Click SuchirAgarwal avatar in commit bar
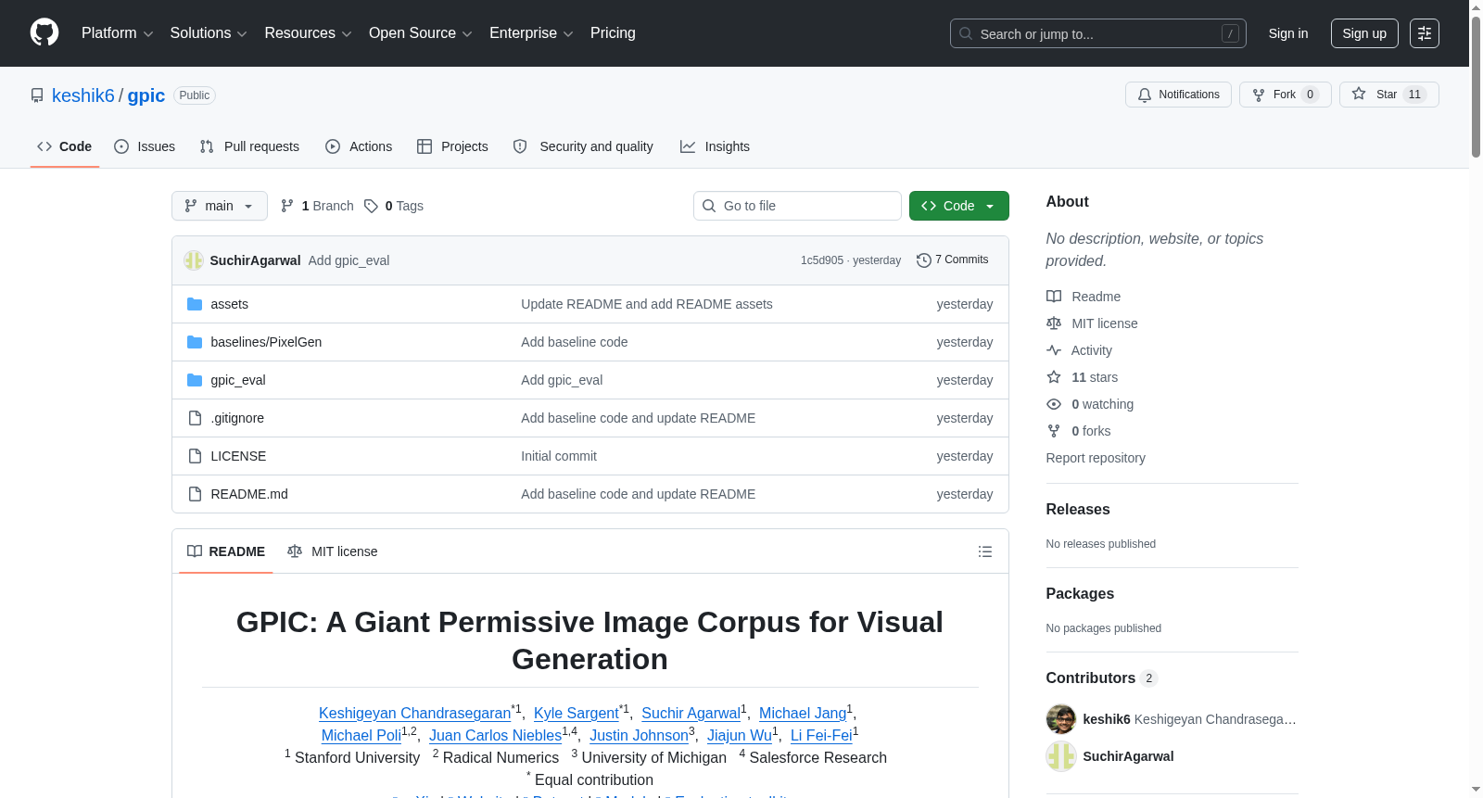The height and width of the screenshot is (798, 1483). coord(194,260)
